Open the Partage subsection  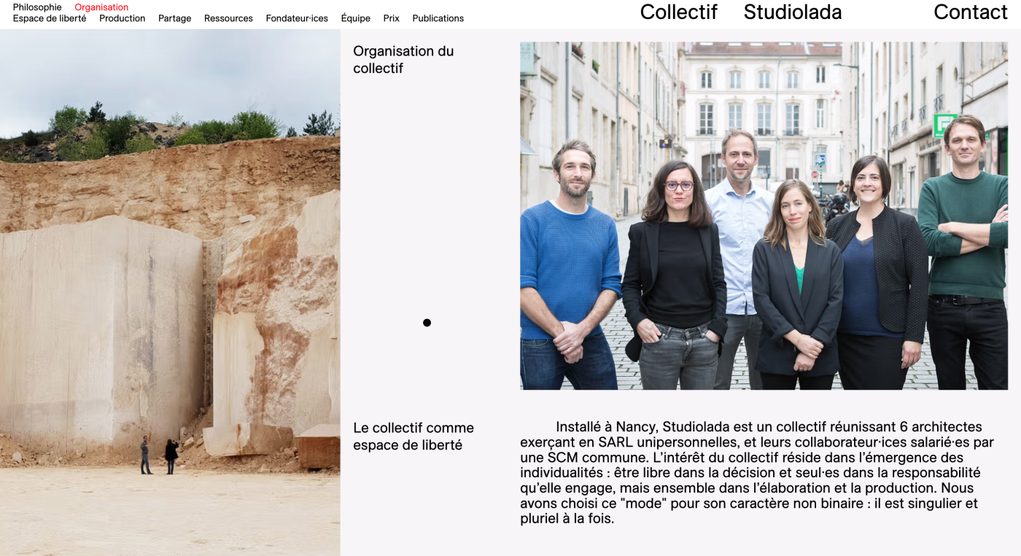(175, 18)
